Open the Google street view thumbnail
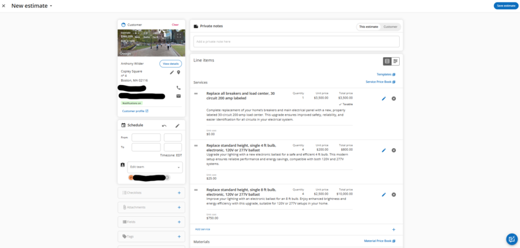The width and height of the screenshot is (520, 248). (151, 43)
